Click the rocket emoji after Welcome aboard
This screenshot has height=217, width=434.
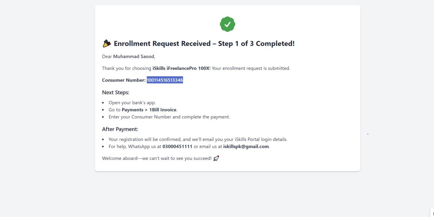pyautogui.click(x=216, y=158)
